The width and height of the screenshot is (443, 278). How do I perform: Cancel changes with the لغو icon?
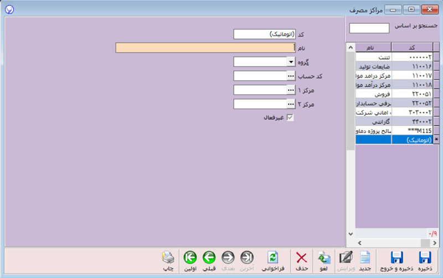324,260
